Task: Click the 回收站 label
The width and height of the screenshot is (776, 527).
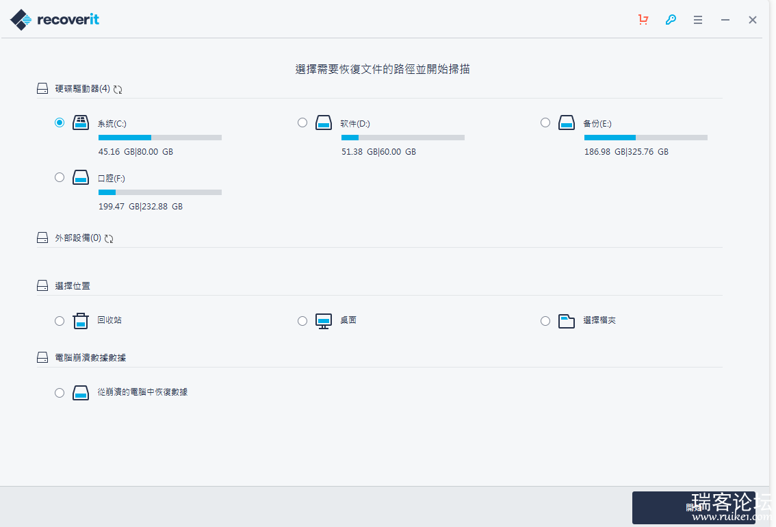Action: (x=109, y=320)
